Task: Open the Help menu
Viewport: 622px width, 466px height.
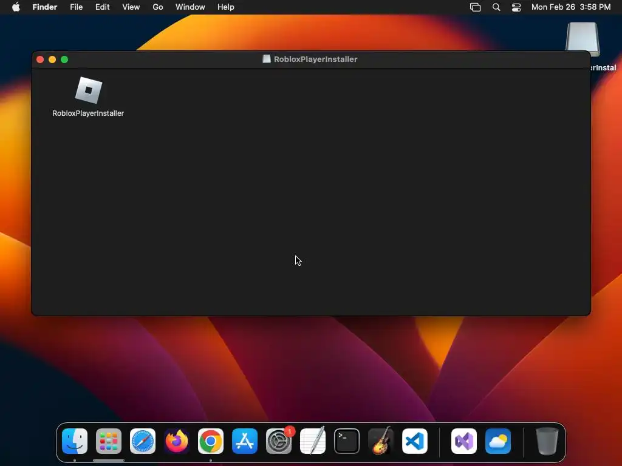Action: [x=226, y=7]
